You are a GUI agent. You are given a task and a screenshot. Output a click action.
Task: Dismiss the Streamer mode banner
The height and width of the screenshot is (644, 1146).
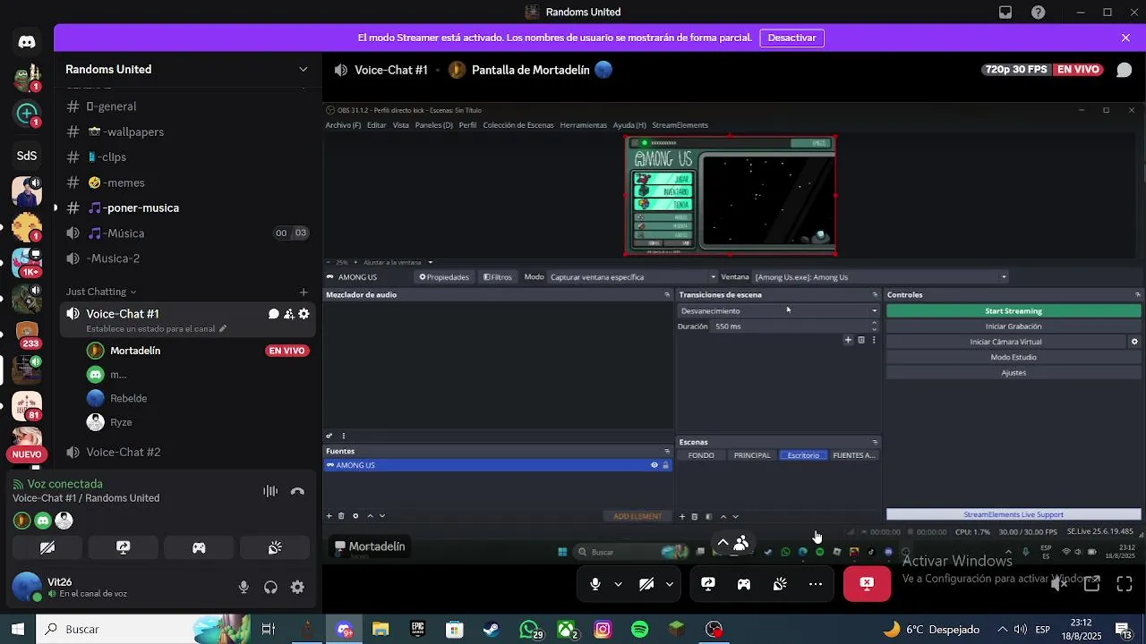point(1125,38)
